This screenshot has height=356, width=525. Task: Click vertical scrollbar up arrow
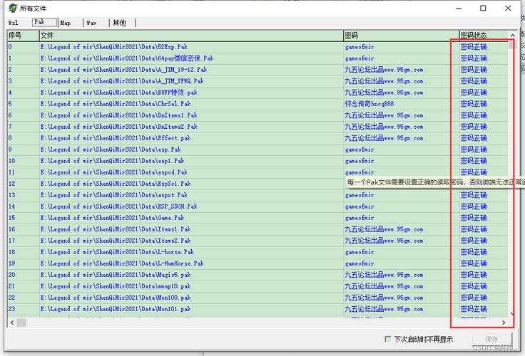click(512, 35)
